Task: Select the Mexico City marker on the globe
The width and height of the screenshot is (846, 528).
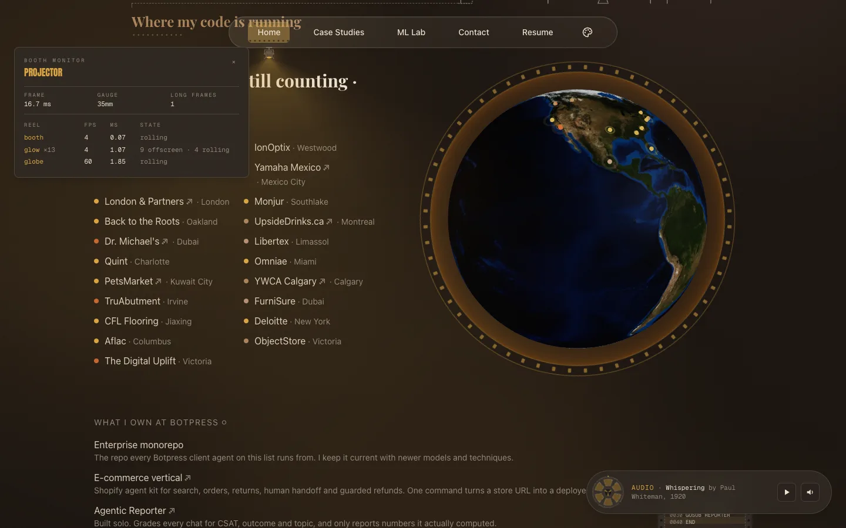Action: tap(610, 161)
